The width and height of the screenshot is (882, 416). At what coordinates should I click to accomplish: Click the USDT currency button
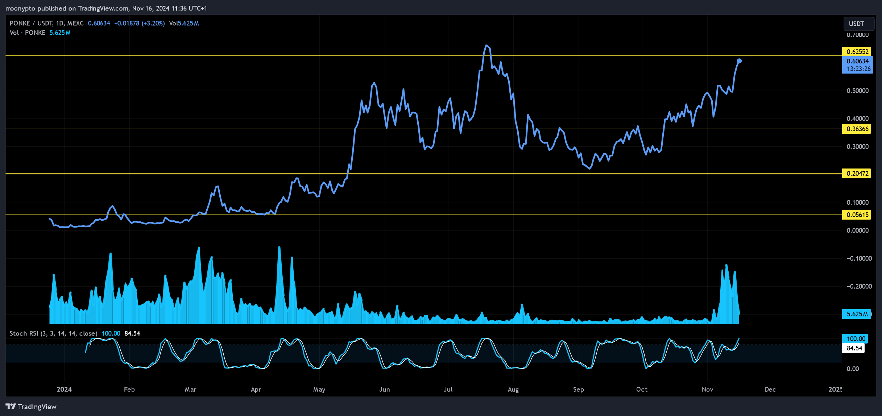pos(858,24)
